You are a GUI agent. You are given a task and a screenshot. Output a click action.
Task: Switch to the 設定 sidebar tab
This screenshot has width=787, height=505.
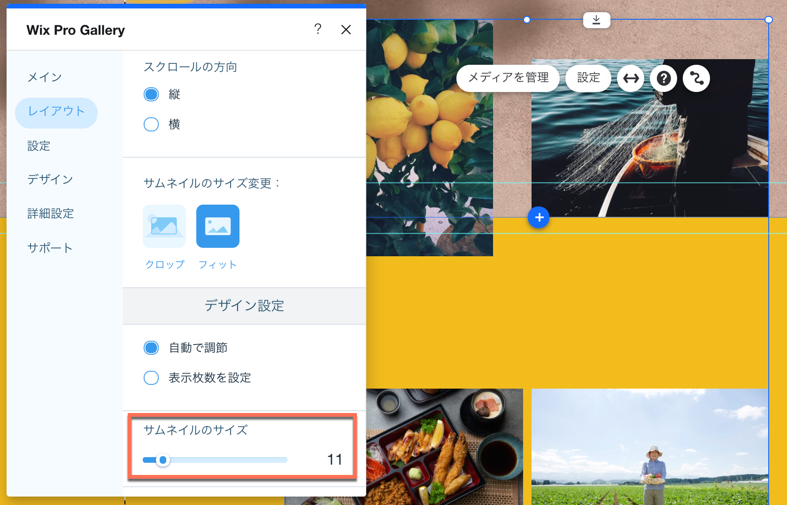tap(39, 146)
